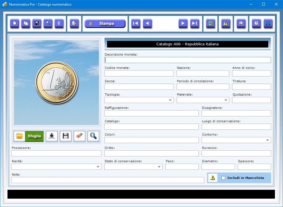Click the Disegnatore input field

236,113
